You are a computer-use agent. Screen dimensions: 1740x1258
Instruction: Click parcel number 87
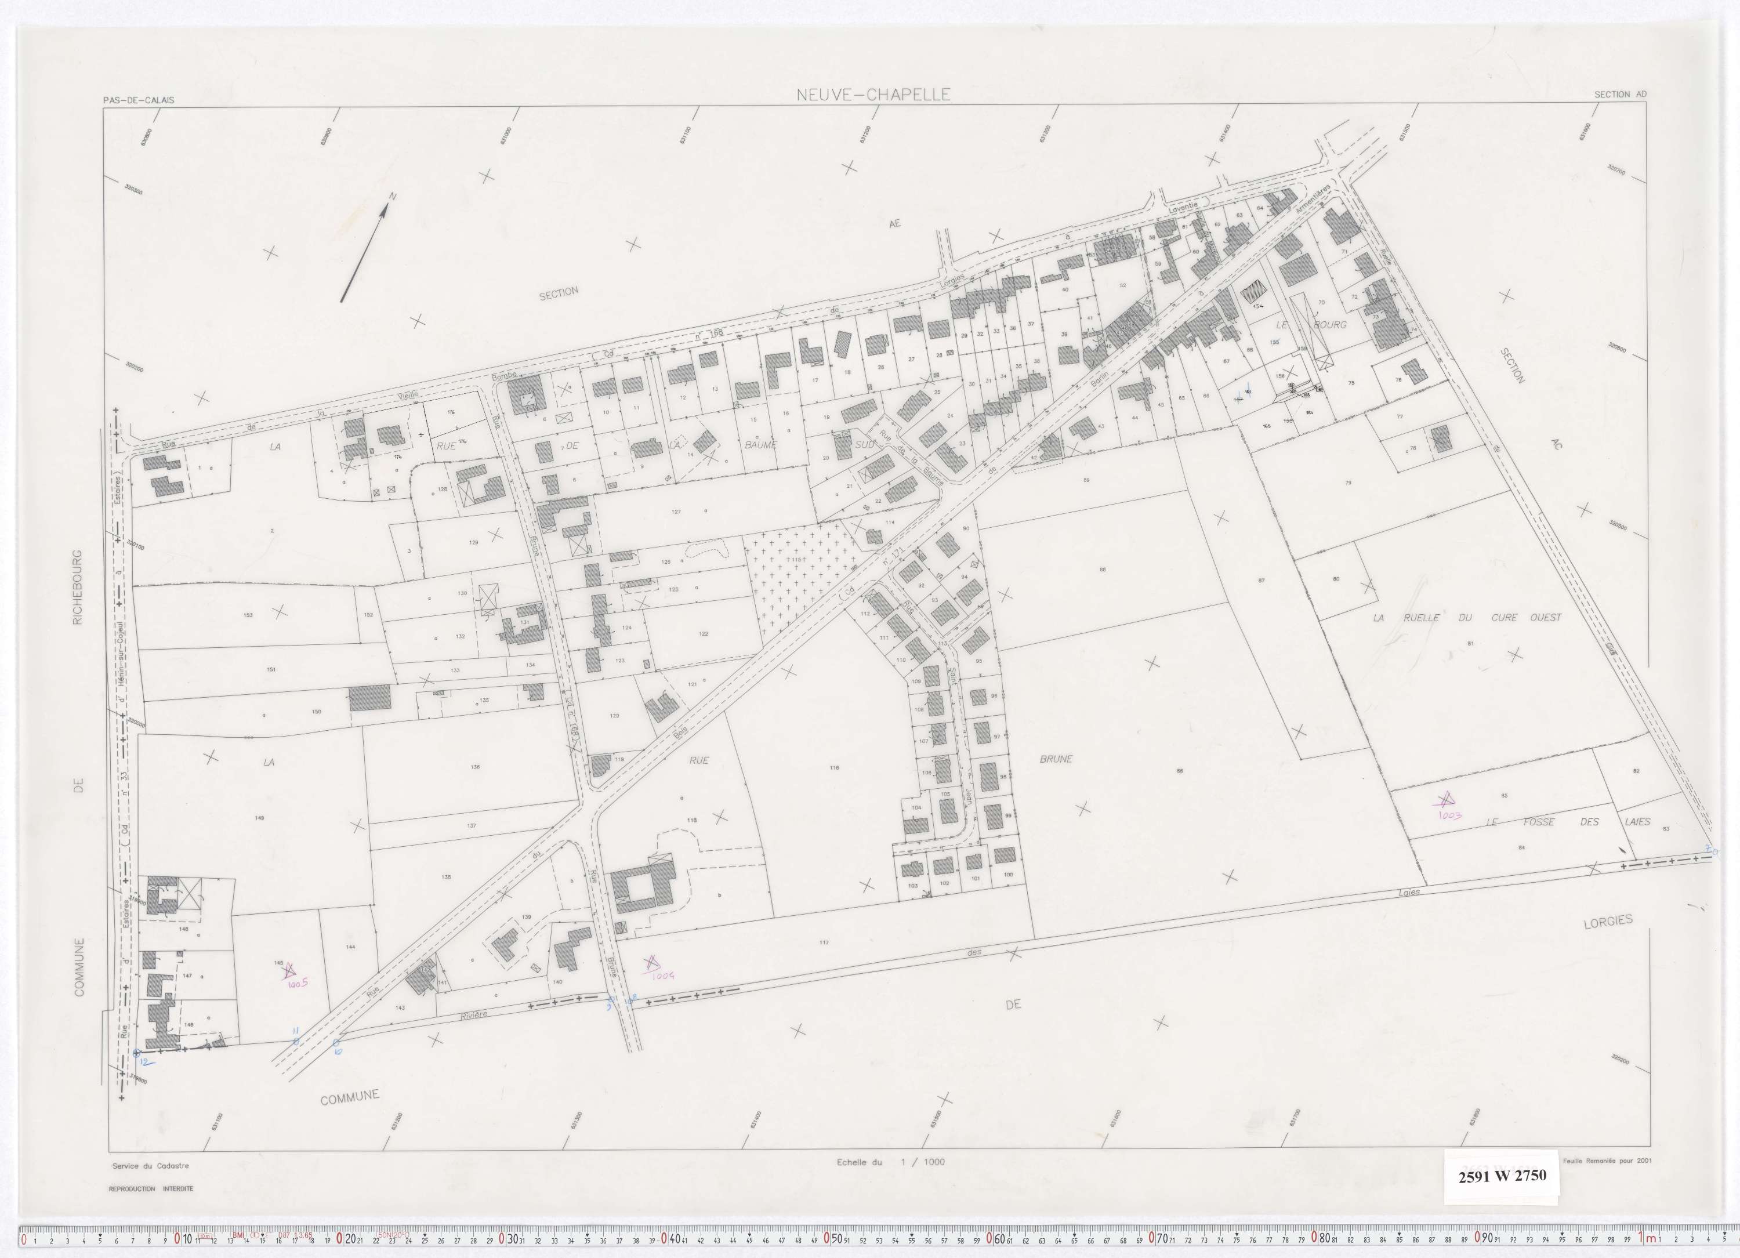click(1261, 581)
